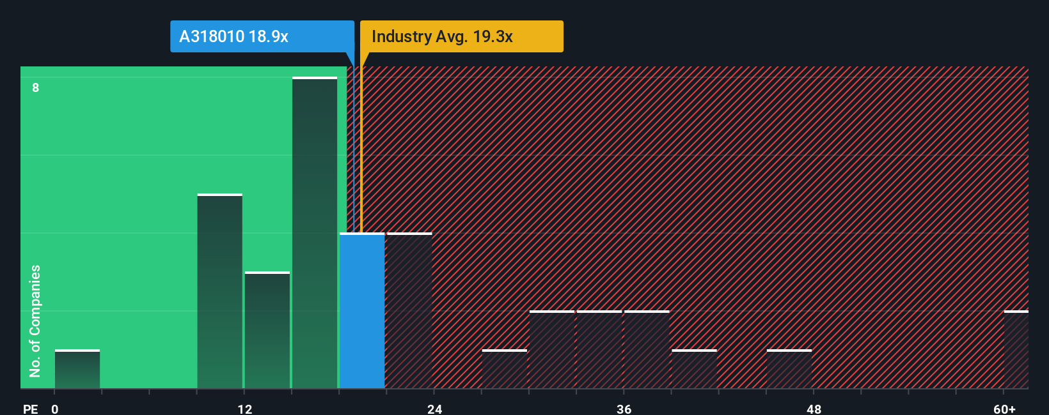Image resolution: width=1049 pixels, height=415 pixels.
Task: Click the '12' axis label
Action: click(x=245, y=409)
